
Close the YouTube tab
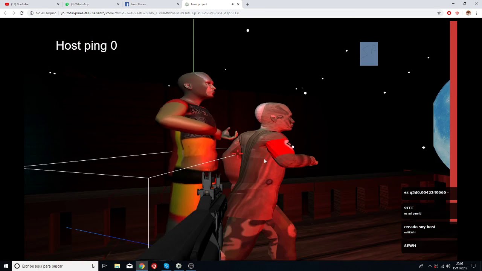(58, 4)
